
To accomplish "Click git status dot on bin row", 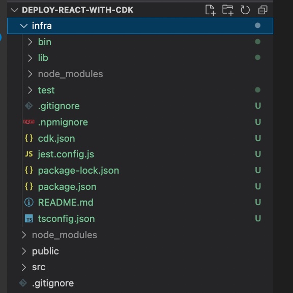I will (257, 42).
